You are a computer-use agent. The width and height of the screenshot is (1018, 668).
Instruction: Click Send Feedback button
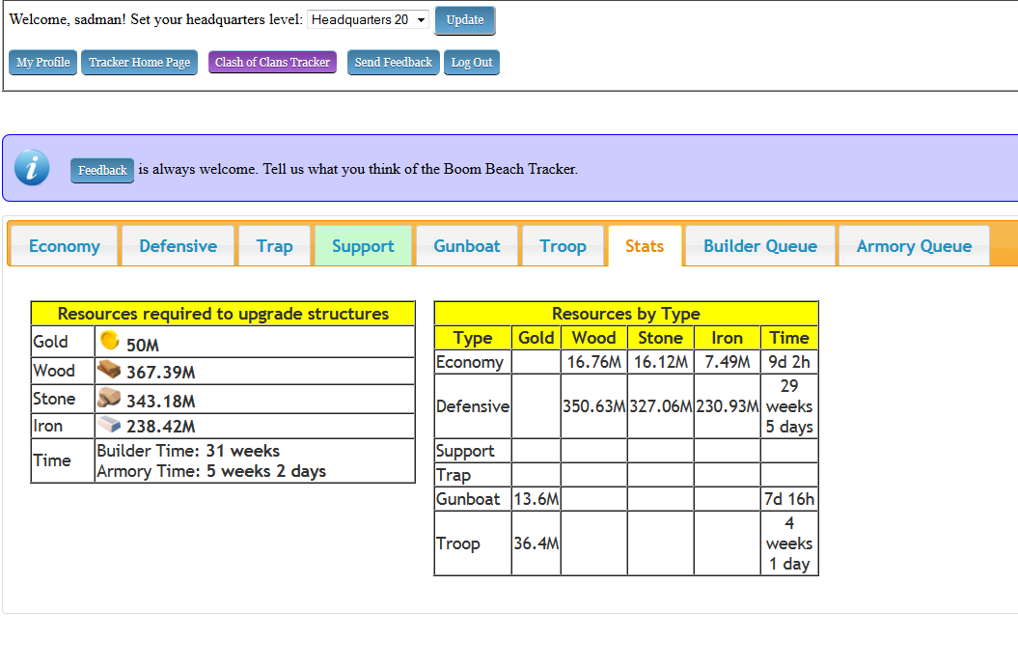pyautogui.click(x=393, y=63)
